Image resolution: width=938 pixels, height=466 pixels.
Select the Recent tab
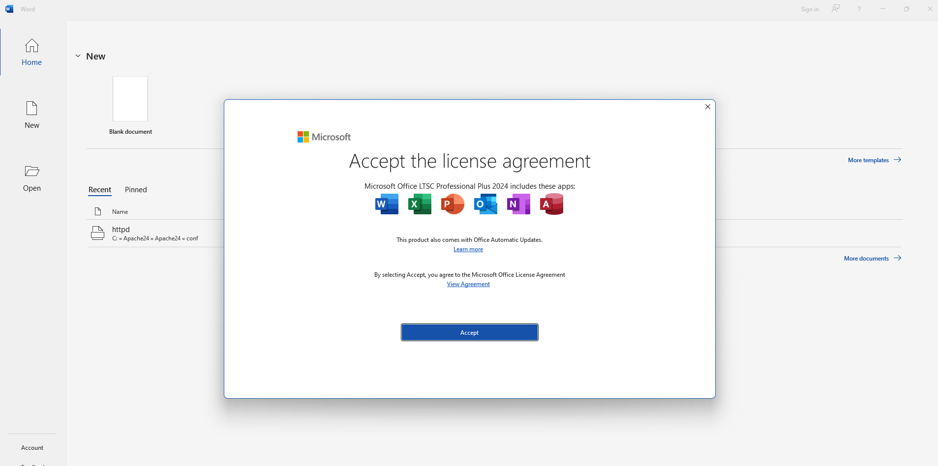[100, 190]
